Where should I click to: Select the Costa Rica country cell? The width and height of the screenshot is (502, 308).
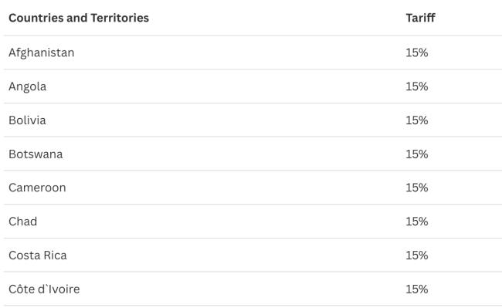[38, 256]
